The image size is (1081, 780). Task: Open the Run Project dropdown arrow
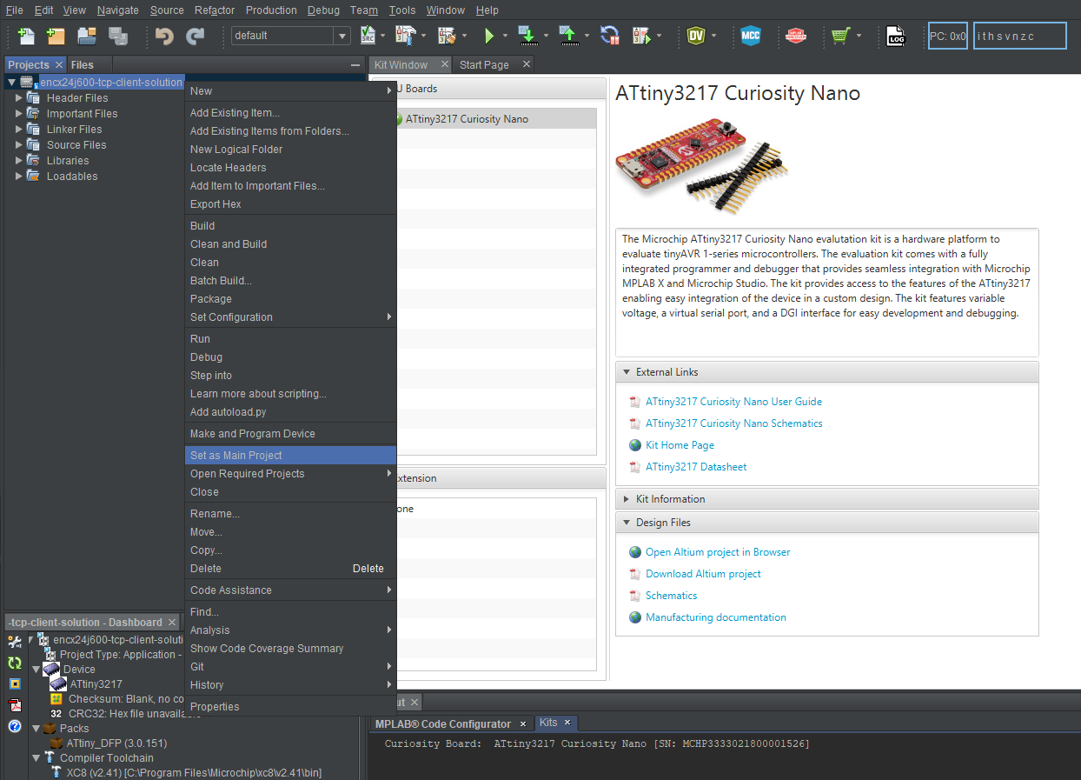tap(505, 36)
